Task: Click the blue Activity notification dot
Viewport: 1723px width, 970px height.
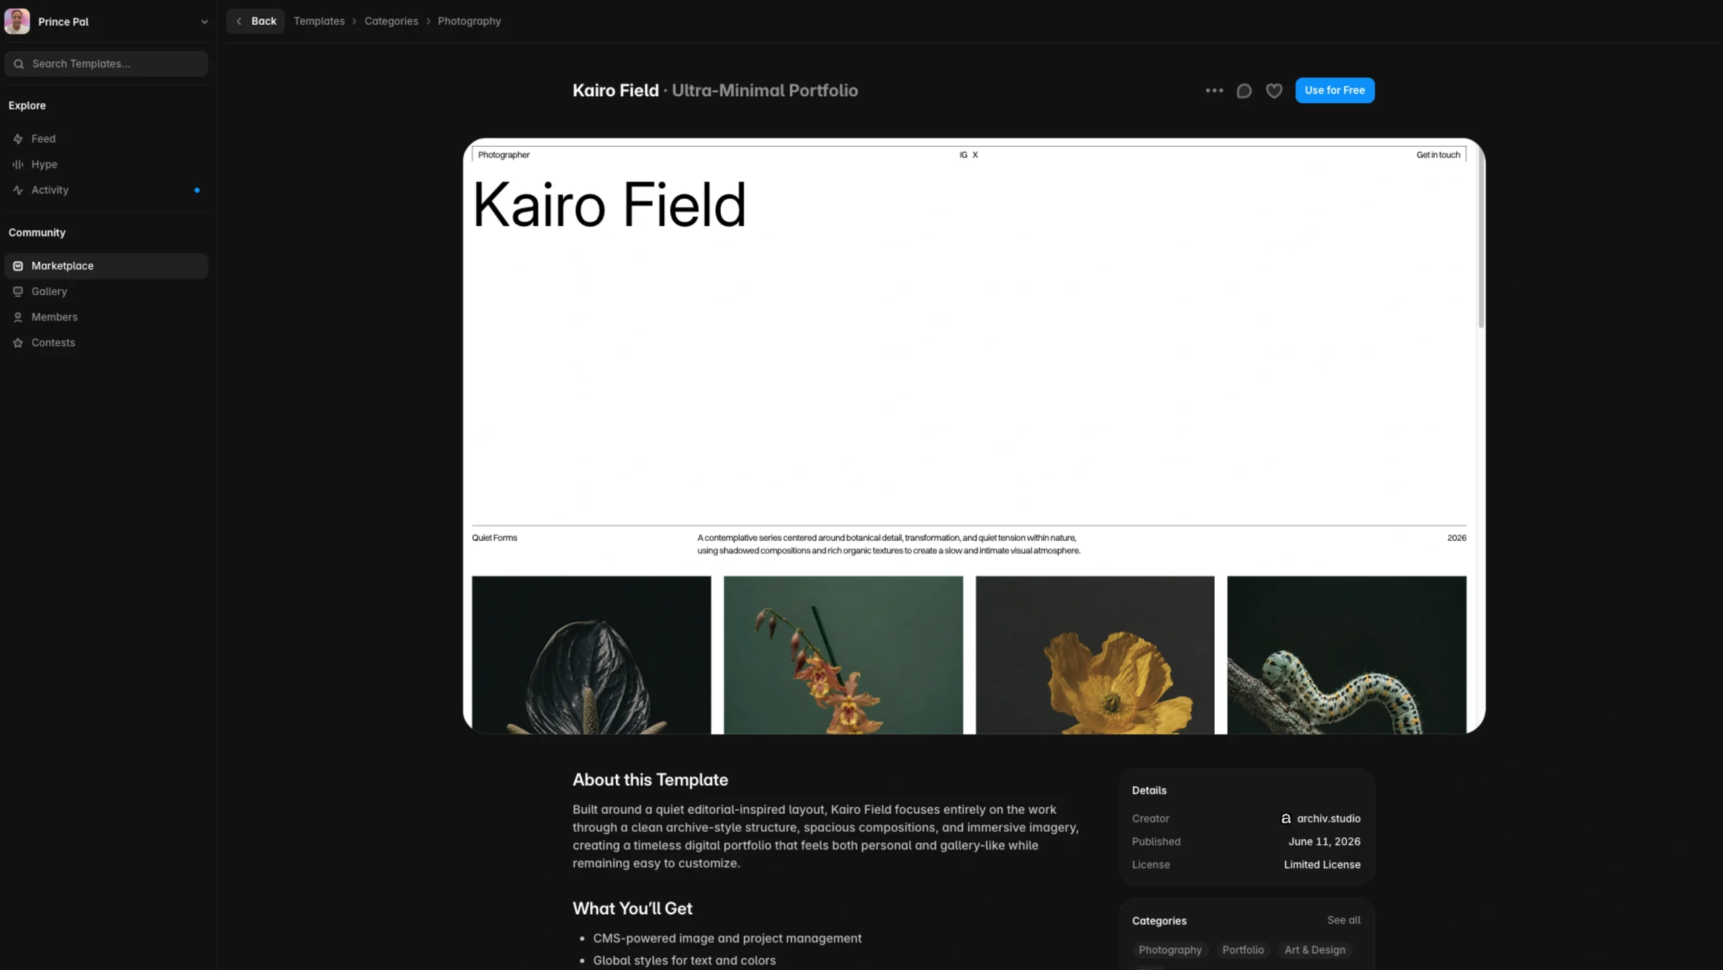Action: 197,190
